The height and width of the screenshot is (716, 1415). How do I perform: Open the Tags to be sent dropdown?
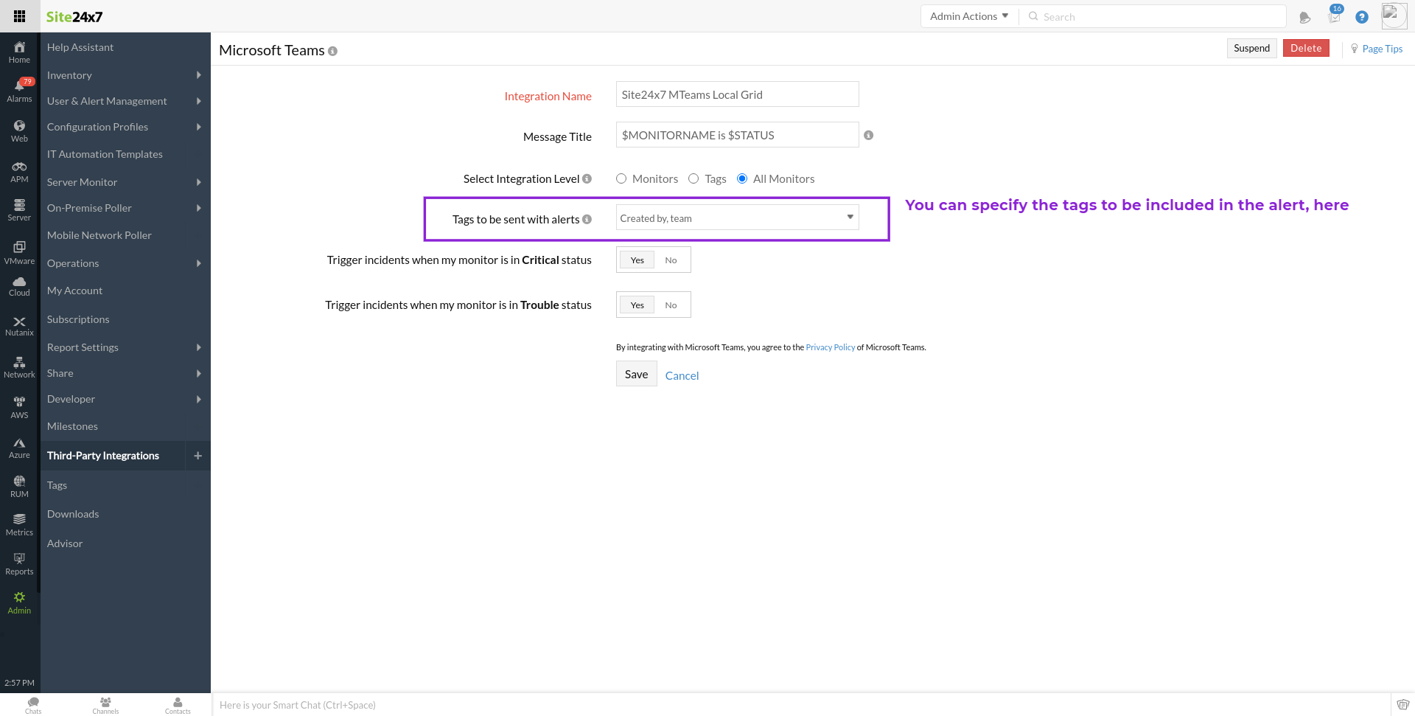[737, 218]
